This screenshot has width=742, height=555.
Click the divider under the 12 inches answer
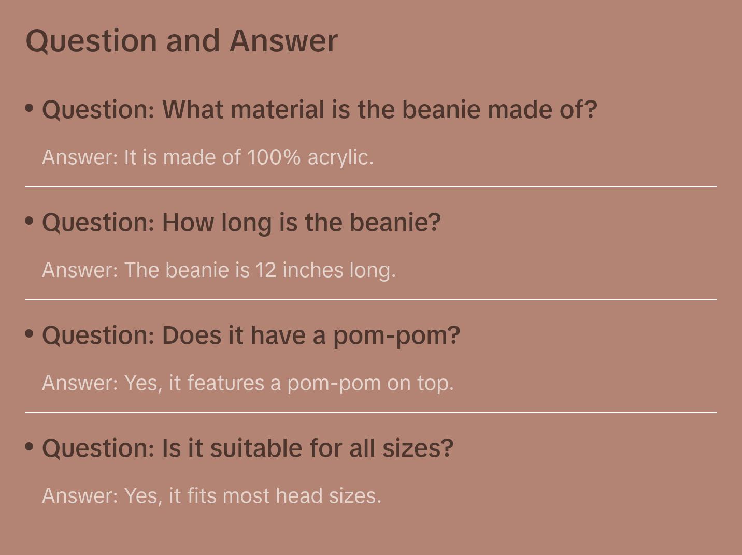point(371,299)
